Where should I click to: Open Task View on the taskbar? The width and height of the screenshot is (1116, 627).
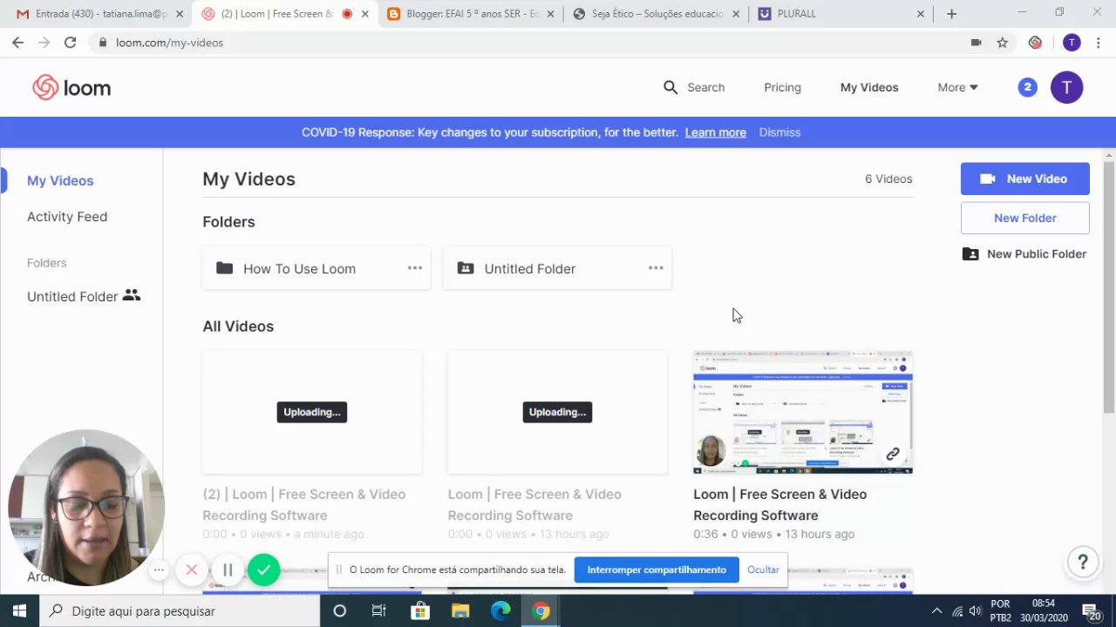tap(378, 610)
